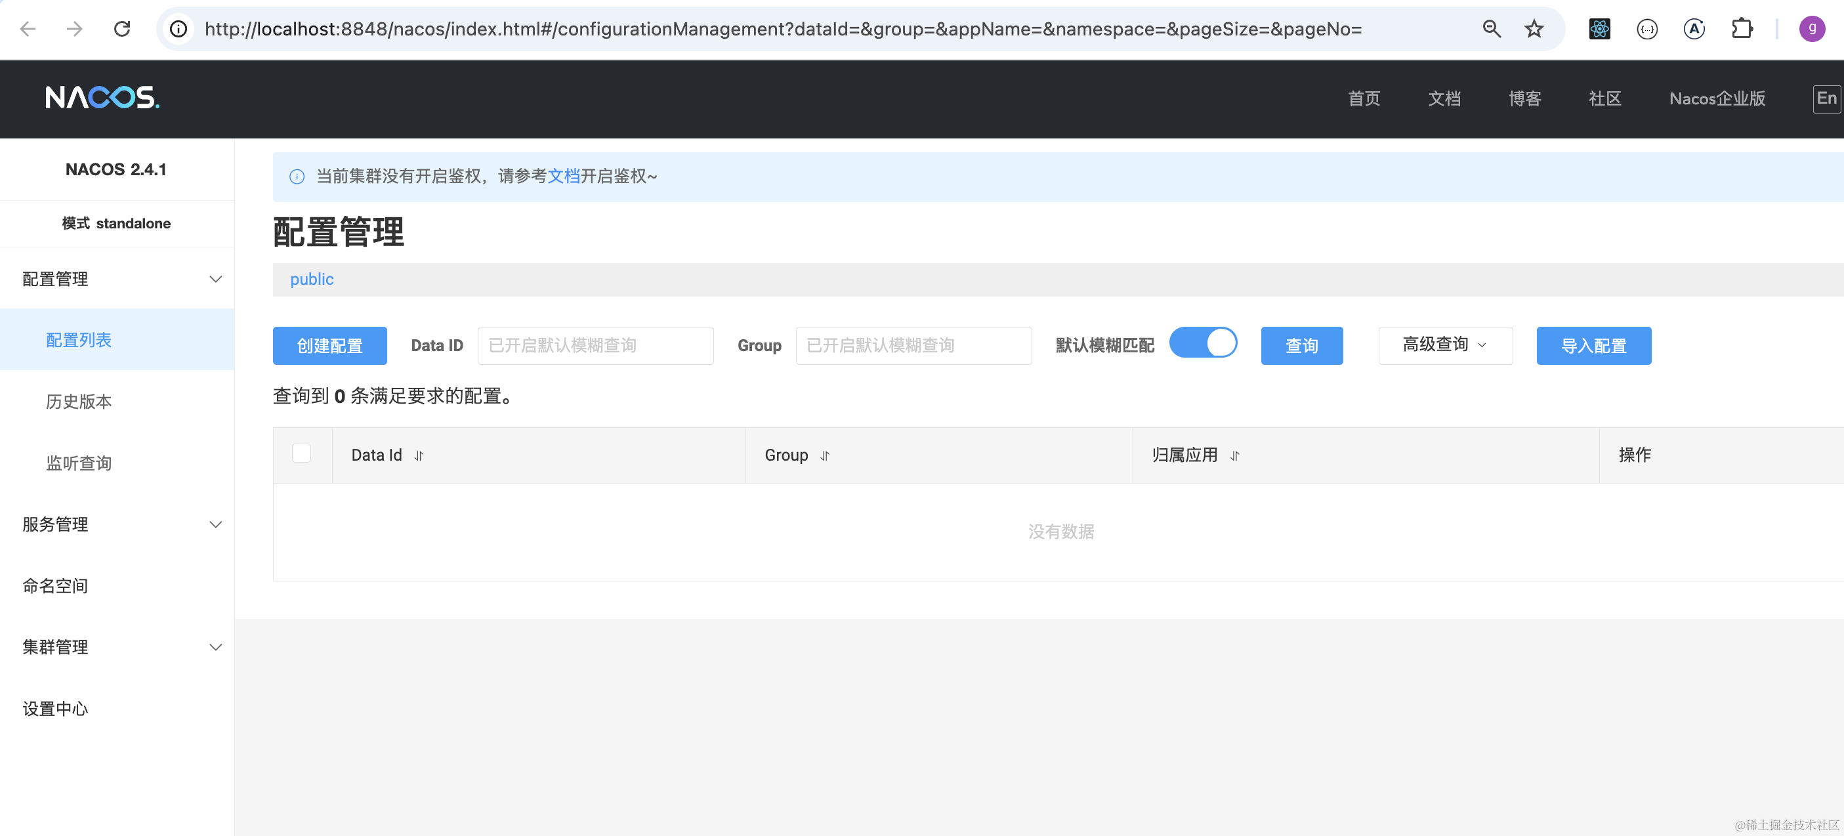Click the 创建配置 button
The image size is (1844, 836).
click(x=329, y=346)
